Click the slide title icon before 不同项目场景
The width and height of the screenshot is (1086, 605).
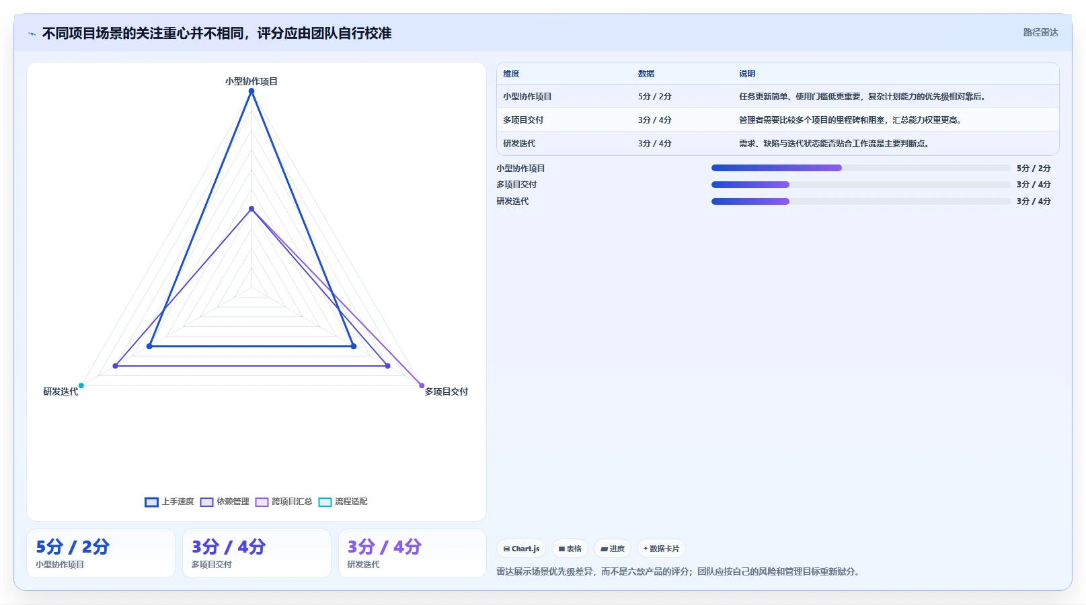(32, 34)
